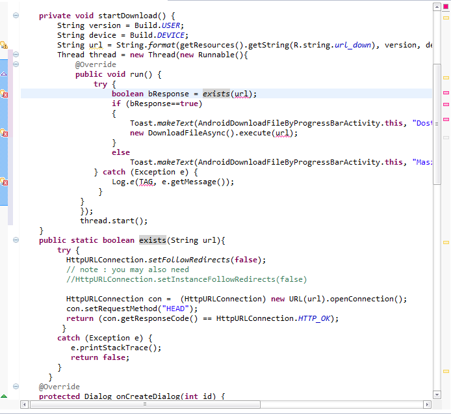The image size is (451, 414).
Task: Click the horizontal scrollbar right arrow
Action: click(x=426, y=404)
